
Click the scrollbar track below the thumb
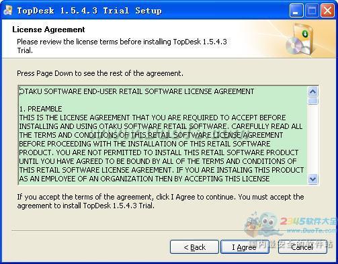(312, 139)
